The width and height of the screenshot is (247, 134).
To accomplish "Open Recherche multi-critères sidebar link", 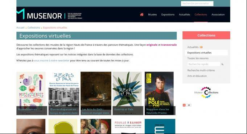I will (x=201, y=70).
